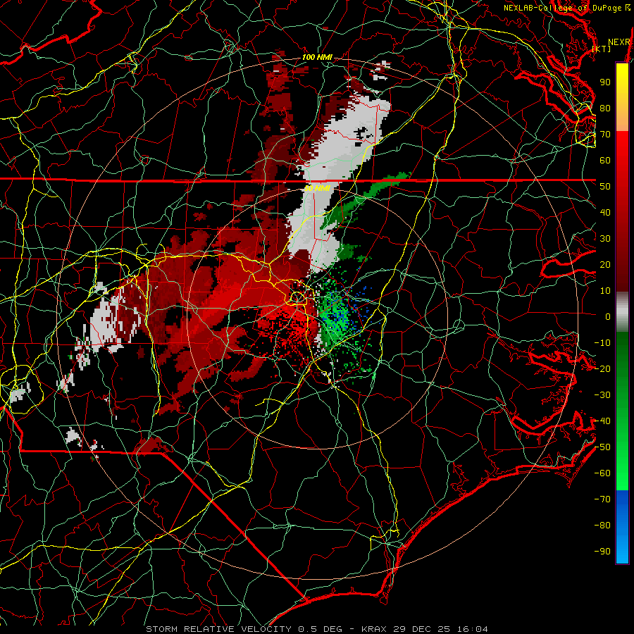
Task: Select the -20 kt scale value
Action: (x=602, y=368)
